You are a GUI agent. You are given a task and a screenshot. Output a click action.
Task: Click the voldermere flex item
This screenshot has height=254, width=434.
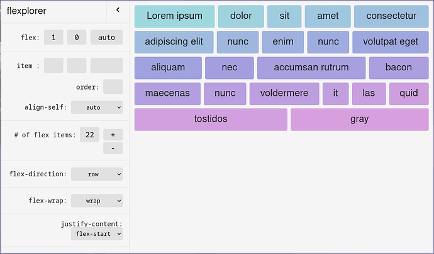[284, 93]
